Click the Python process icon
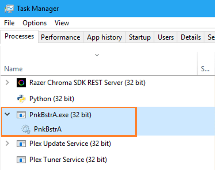 (21, 98)
